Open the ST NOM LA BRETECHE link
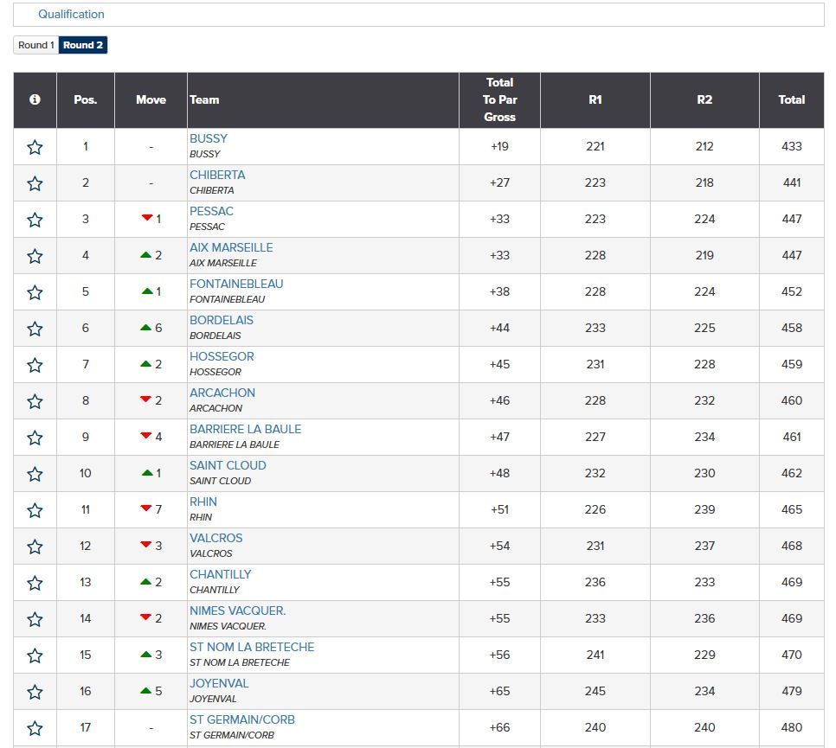836x748 pixels. (252, 647)
